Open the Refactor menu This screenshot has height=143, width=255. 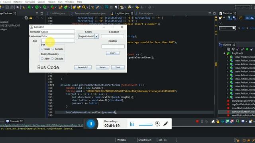click(x=18, y=2)
